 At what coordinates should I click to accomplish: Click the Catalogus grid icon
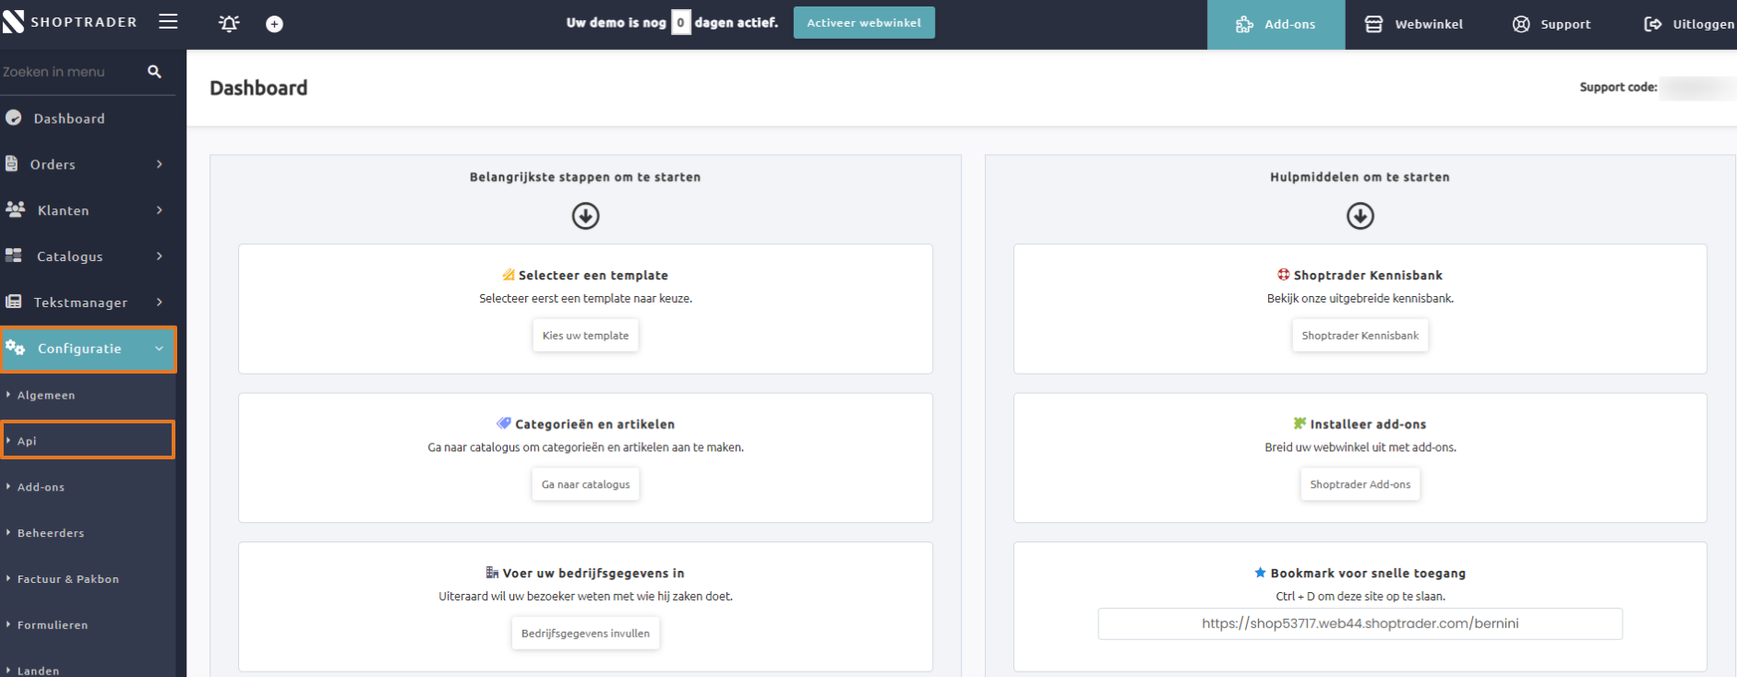coord(14,255)
